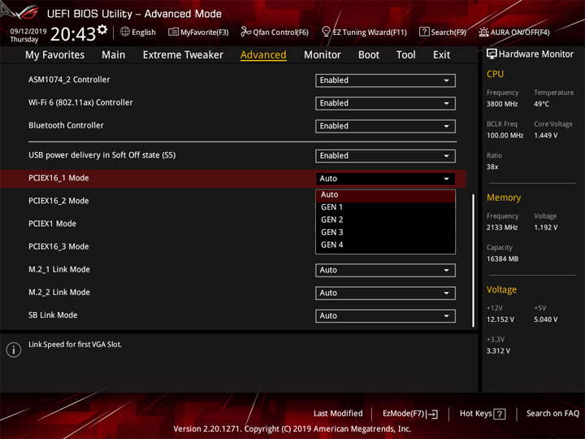Collapse the PCIEX16_1 Mode dropdown

(385, 178)
